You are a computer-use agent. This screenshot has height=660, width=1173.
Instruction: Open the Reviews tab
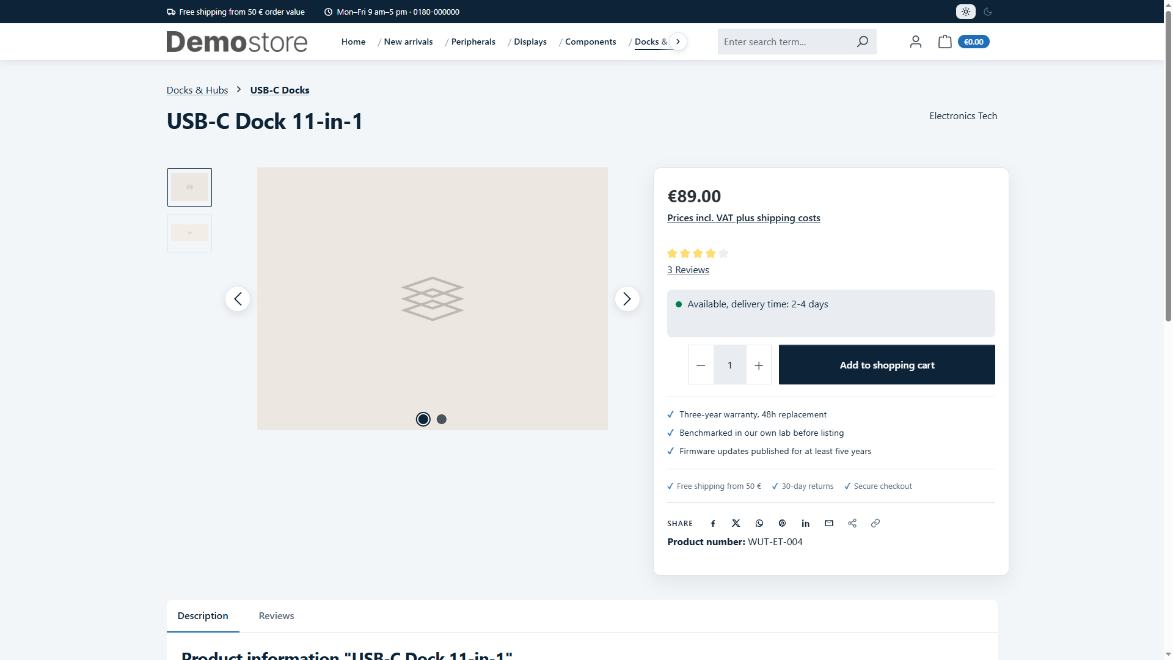[276, 615]
